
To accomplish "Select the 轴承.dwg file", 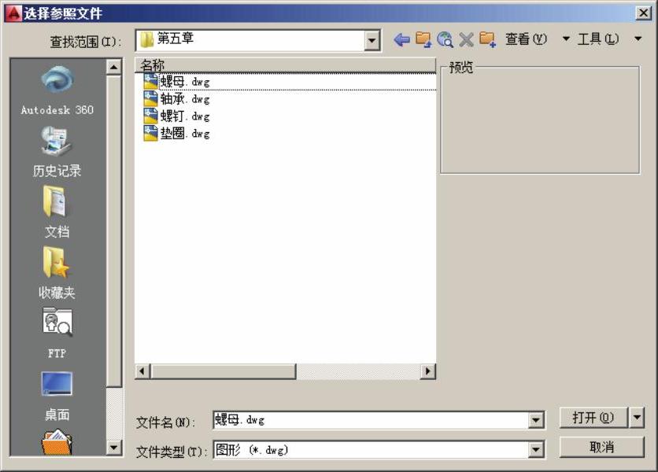I will point(184,99).
